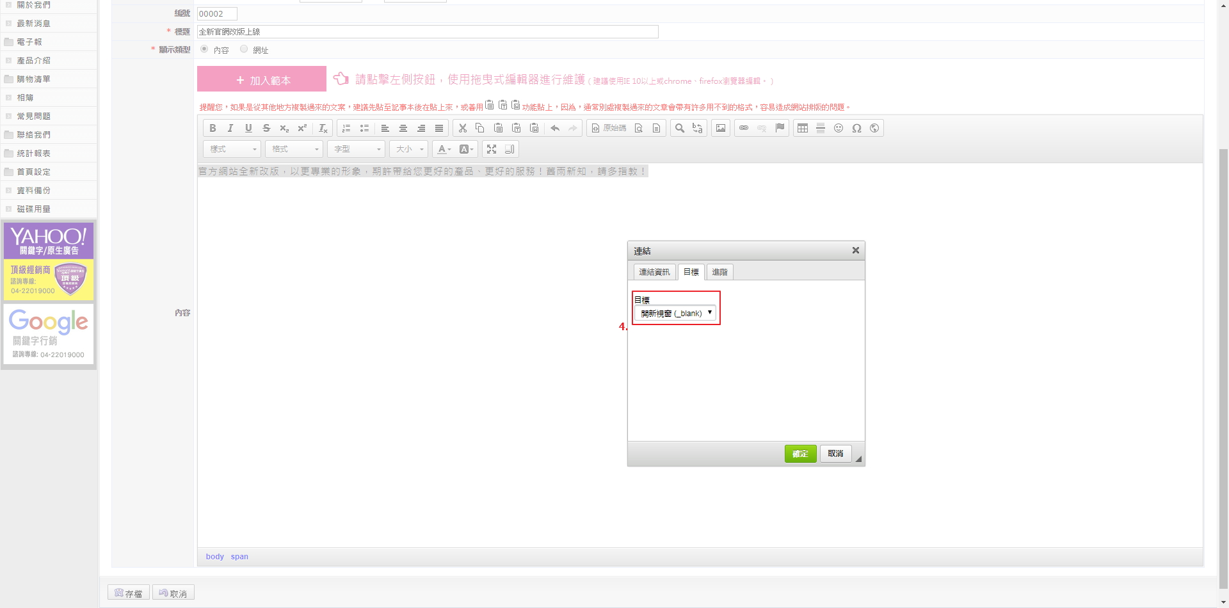
Task: Click the cut scissors icon
Action: [x=462, y=129]
